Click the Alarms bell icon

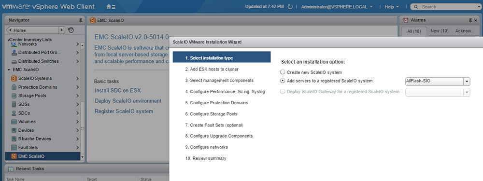[406, 20]
